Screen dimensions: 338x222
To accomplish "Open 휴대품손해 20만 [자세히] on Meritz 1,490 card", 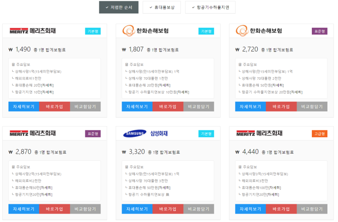I will click(47, 85).
